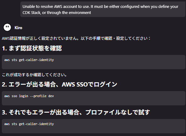Screen dimensions: 186x136
Task: Click the heading プロファイルなしで試す
Action: click(x=117, y=112)
